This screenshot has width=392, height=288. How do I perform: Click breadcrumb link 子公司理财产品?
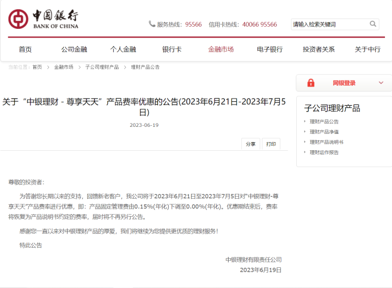pos(102,67)
